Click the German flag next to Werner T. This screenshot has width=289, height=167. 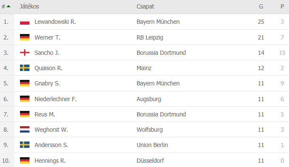[25, 37]
